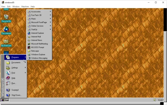This screenshot has width=167, height=105.
Task: Click the Windows Explorer icon
Action: [29, 54]
